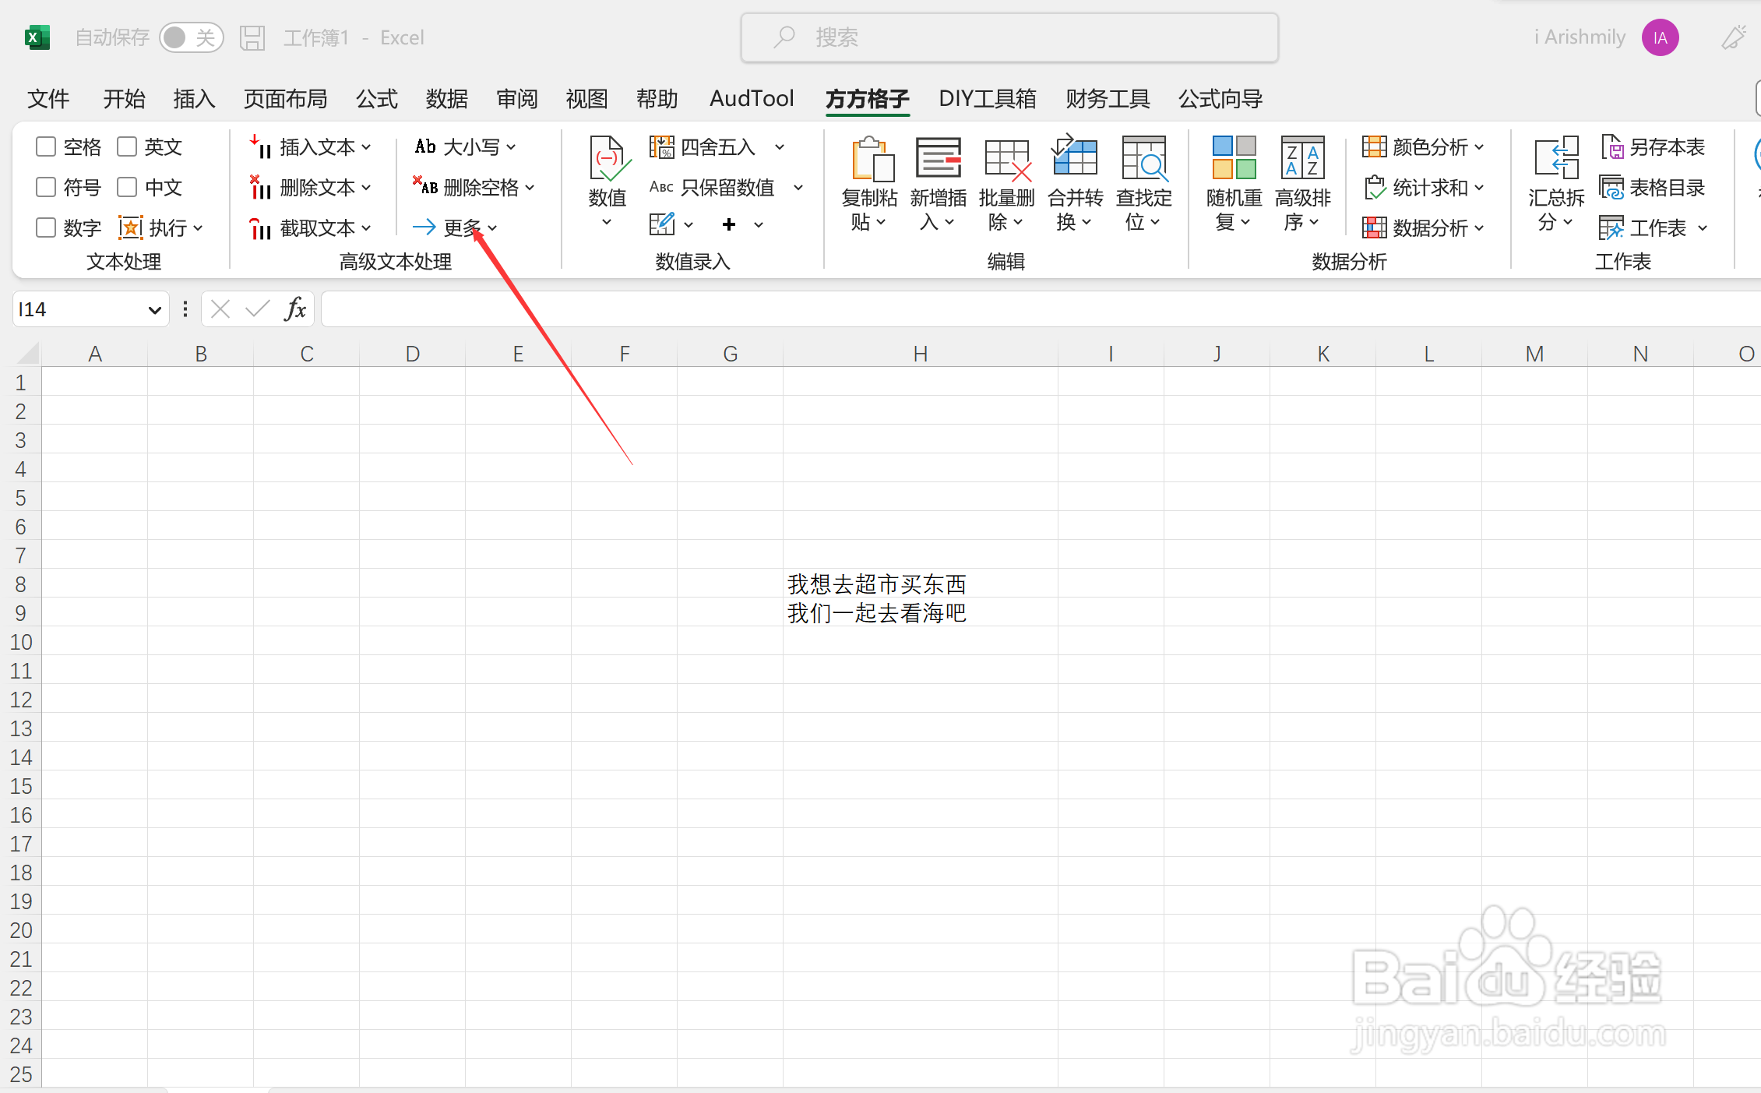Screen dimensions: 1761x1093
Task: Click cell containing 我们一起去看海吧
Action: pos(921,613)
